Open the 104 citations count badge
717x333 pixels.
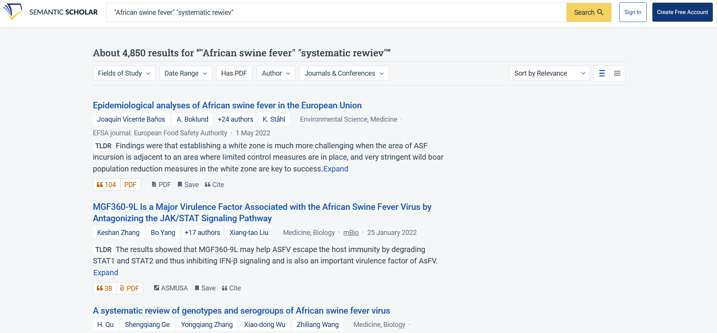(107, 184)
